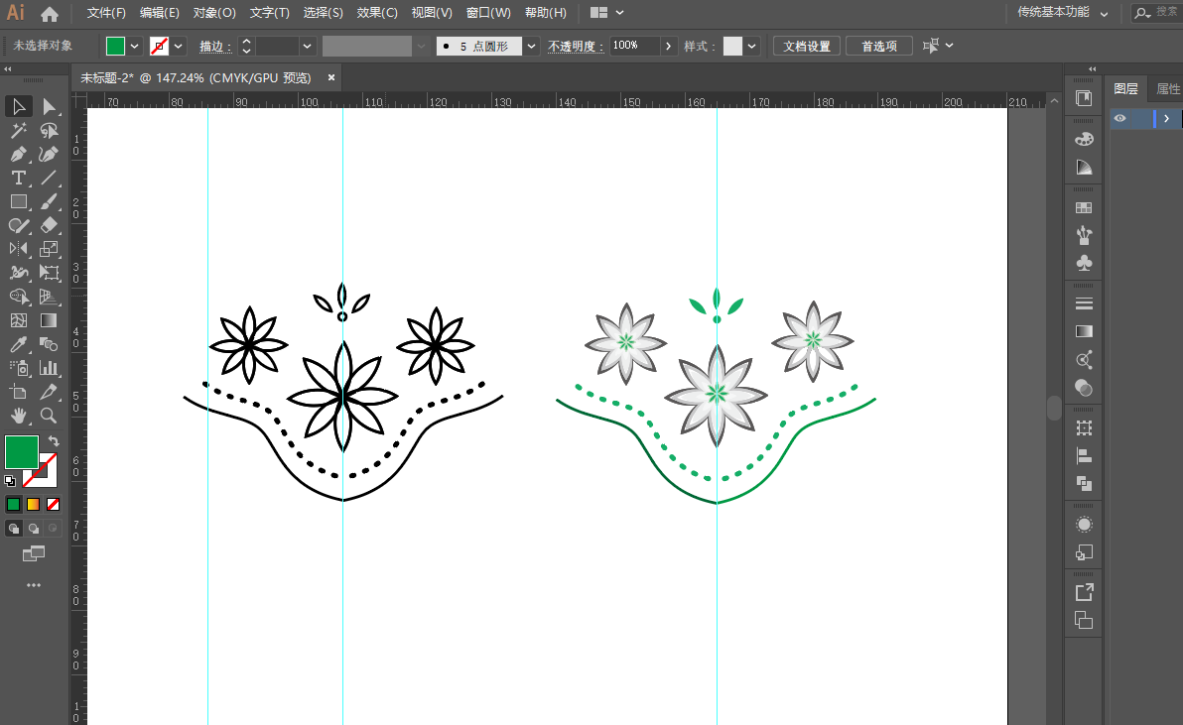This screenshot has height=725, width=1183.
Task: Choose the Zoom magnifier tool
Action: [49, 416]
